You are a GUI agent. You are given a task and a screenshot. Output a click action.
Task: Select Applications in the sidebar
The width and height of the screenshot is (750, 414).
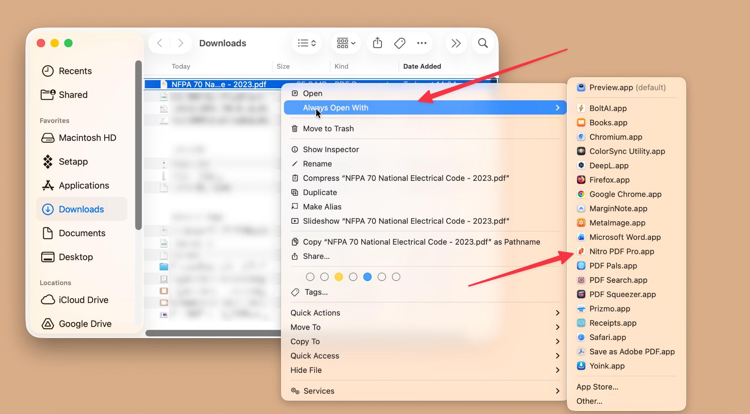point(83,185)
